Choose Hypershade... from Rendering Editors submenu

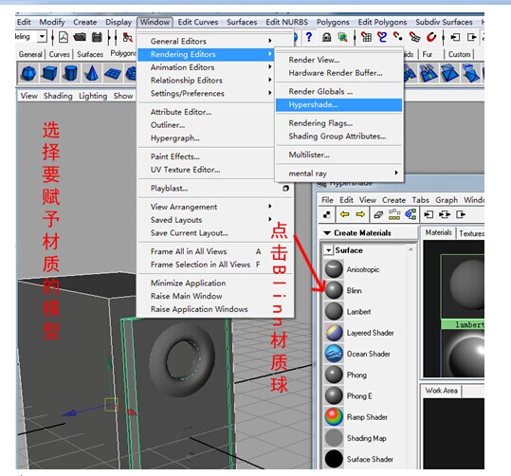339,105
